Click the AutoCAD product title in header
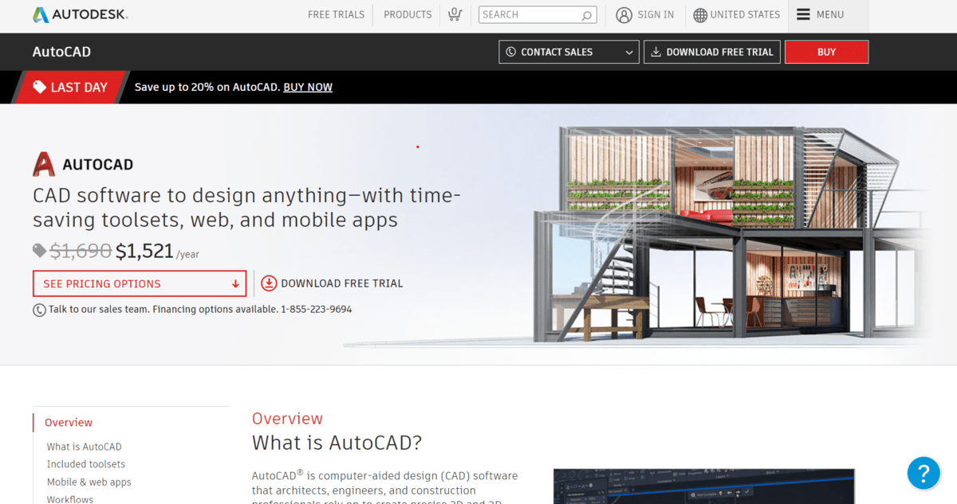 (x=61, y=52)
